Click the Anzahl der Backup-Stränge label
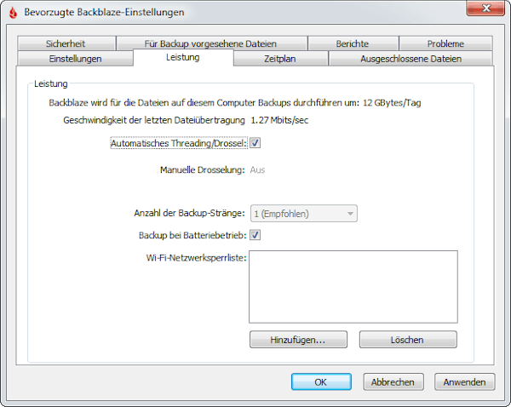The image size is (511, 407). [x=189, y=213]
